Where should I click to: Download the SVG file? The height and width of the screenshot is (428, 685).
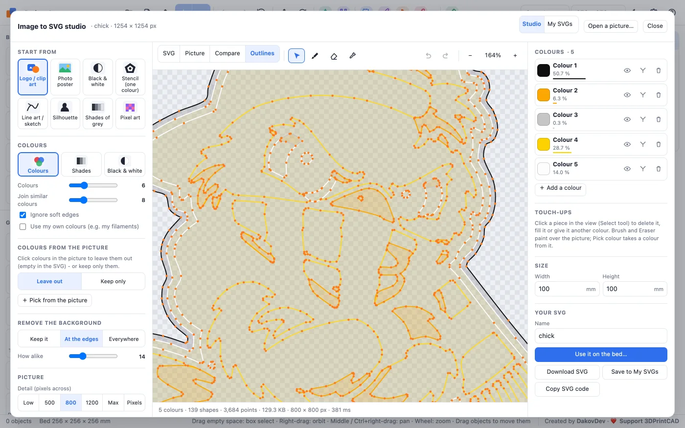click(x=567, y=372)
